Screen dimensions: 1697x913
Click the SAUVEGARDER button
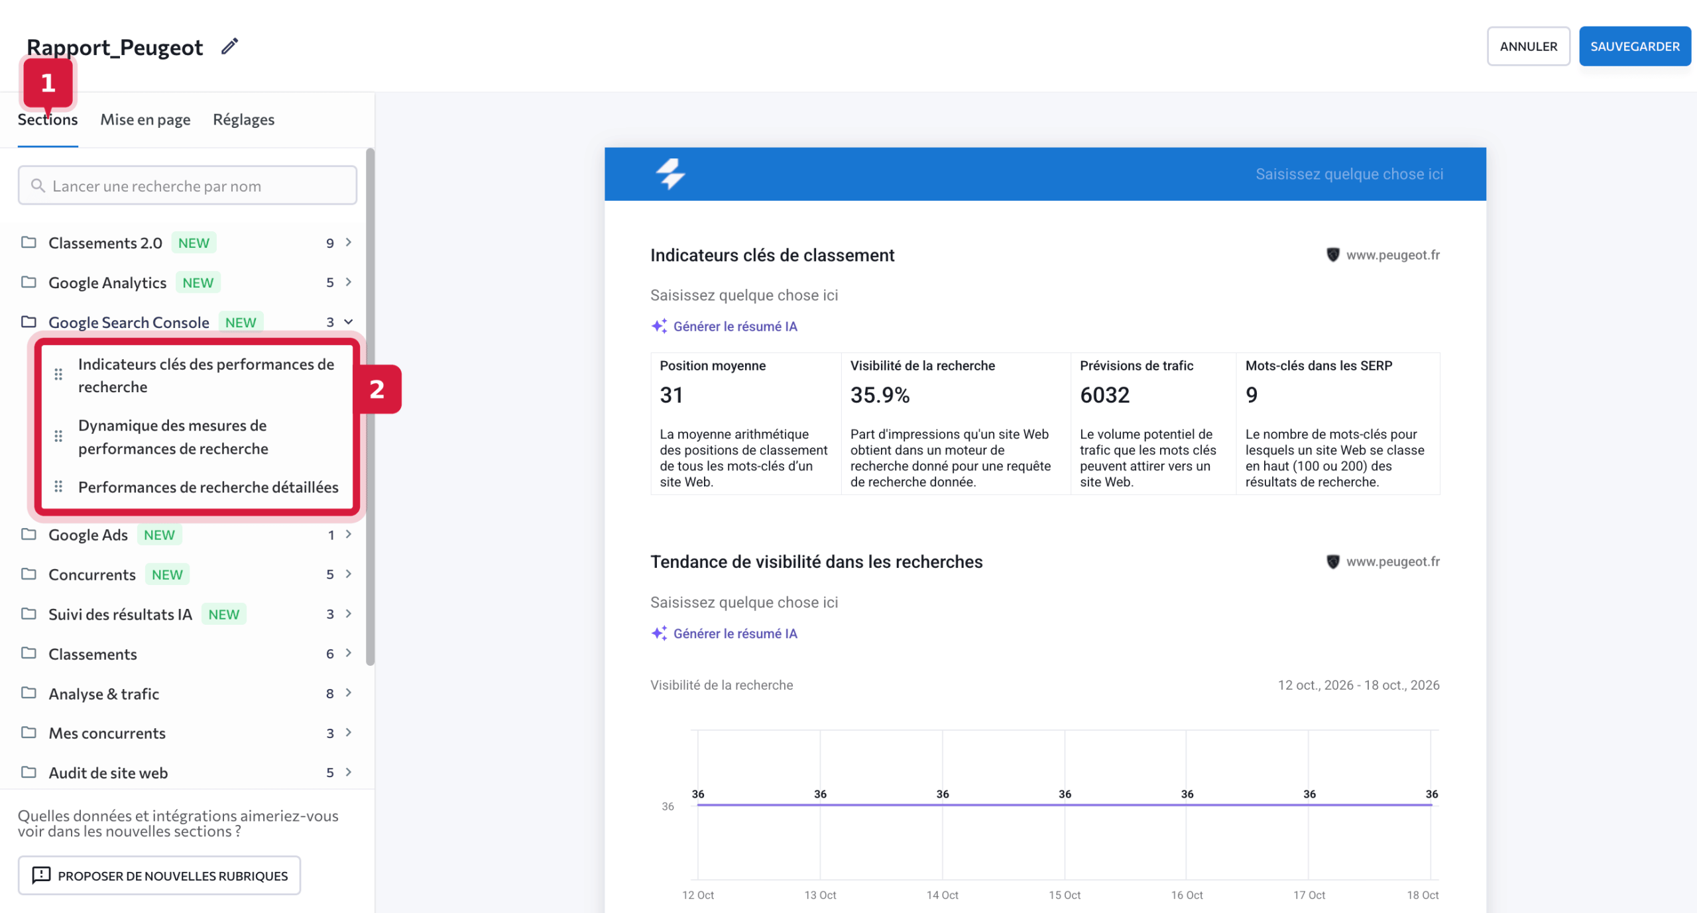[x=1635, y=46]
